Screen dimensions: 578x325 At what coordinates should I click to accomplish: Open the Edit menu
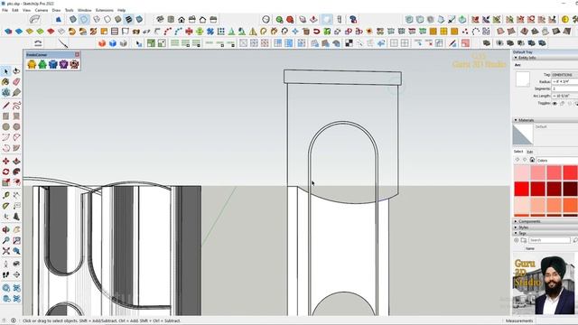15,10
